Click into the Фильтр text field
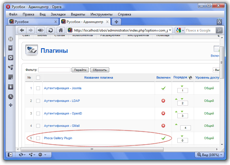This screenshot has height=165, width=230. pyautogui.click(x=54, y=70)
